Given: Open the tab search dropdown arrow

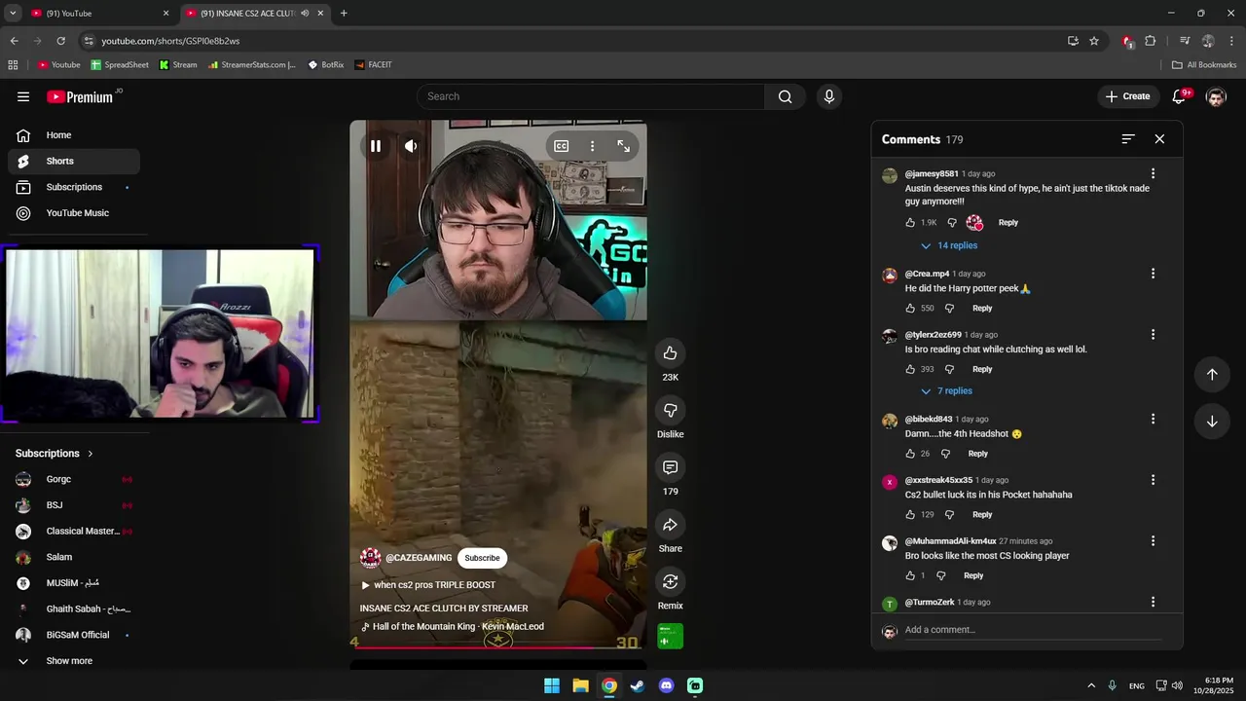Looking at the screenshot, I should (13, 14).
